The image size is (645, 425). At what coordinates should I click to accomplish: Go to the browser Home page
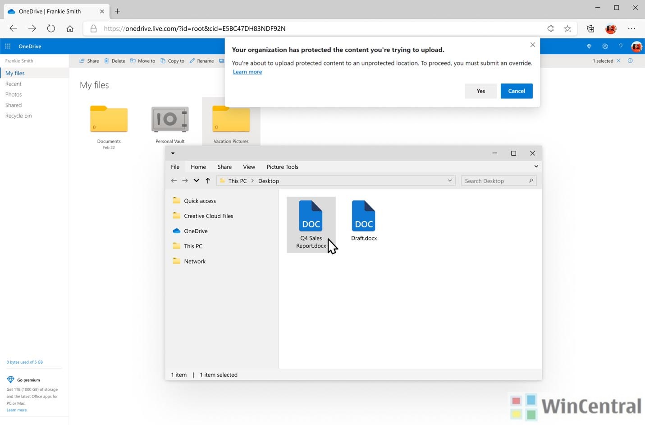click(x=70, y=28)
